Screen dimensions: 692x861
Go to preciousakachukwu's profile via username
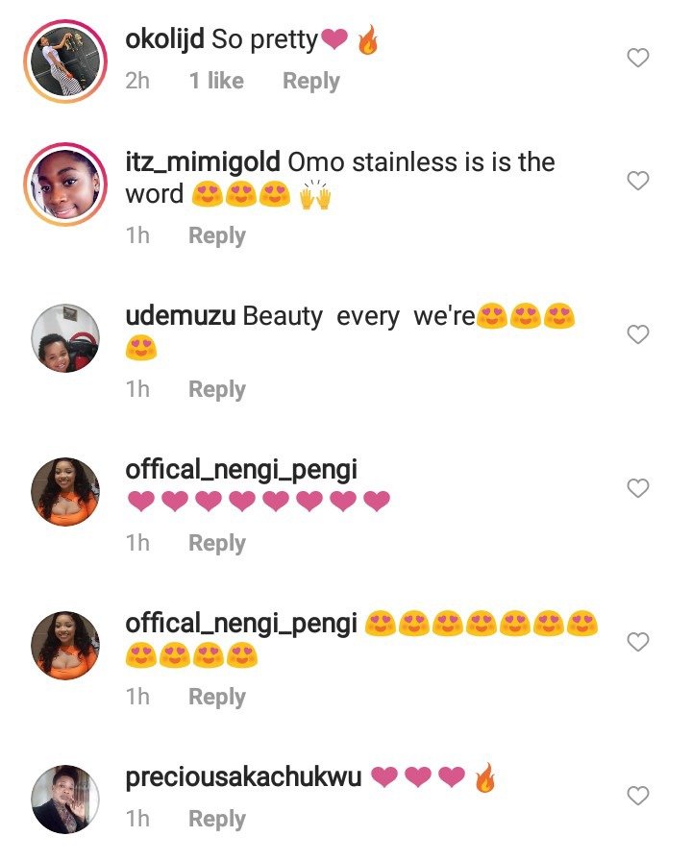243,776
